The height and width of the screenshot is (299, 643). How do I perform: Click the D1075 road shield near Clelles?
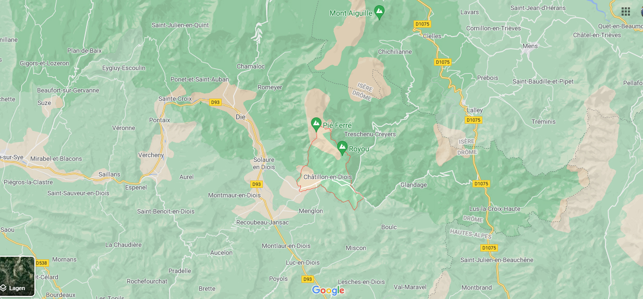(x=421, y=23)
